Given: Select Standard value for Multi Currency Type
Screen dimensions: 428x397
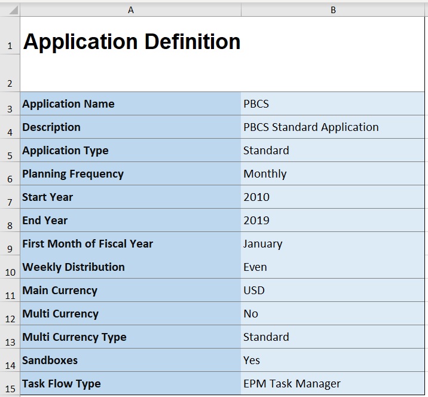Looking at the screenshot, I should tap(333, 337).
